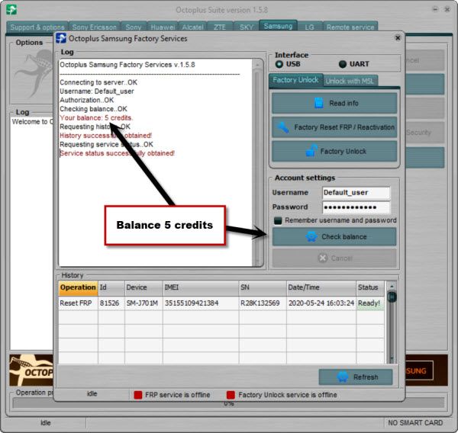
Task: Click SN cell R28K132569
Action: tap(263, 303)
